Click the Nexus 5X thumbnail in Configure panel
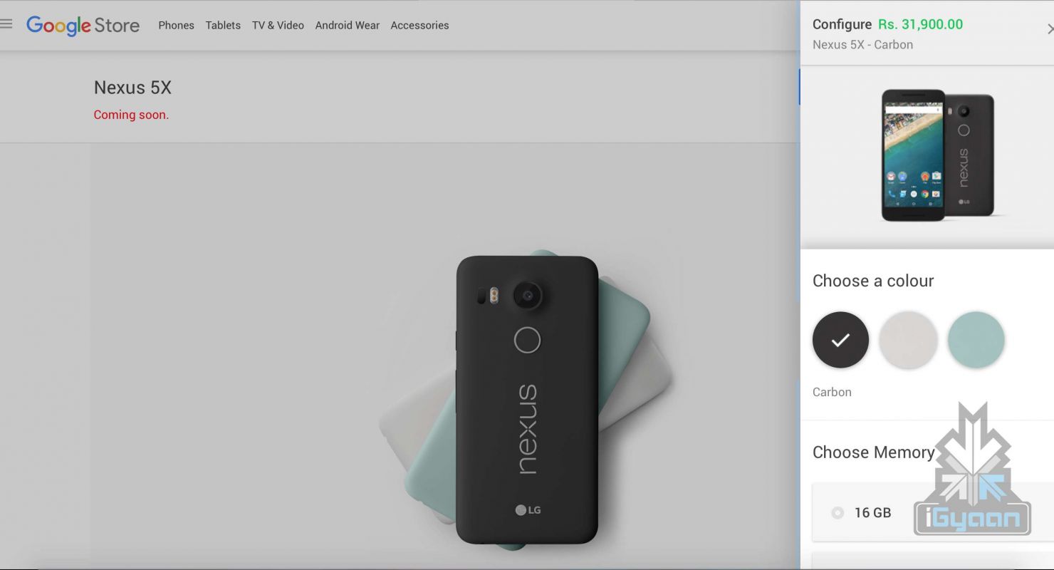 click(936, 155)
